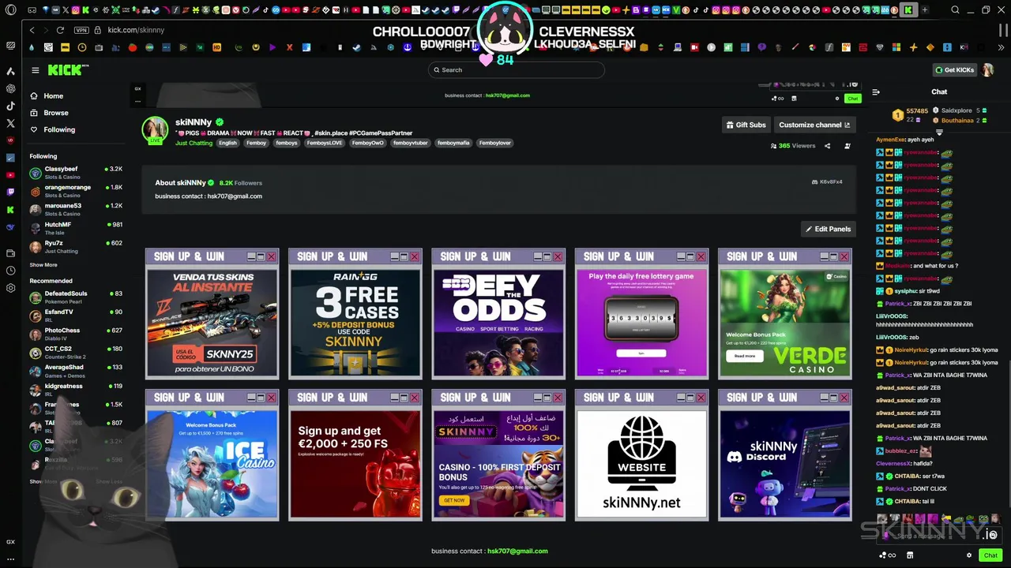This screenshot has height=568, width=1011.
Task: Open the Following page
Action: (x=59, y=129)
